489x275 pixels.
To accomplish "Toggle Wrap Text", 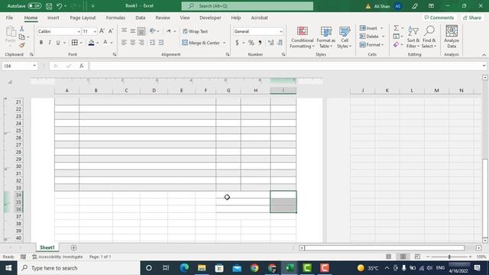I will coord(196,31).
